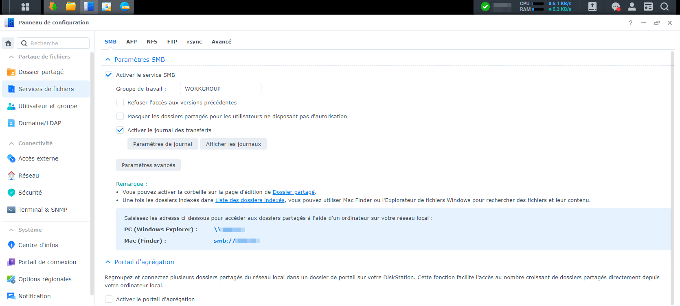Collapse the Paramètres SMB section
Screen dimensions: 680x306
108,59
